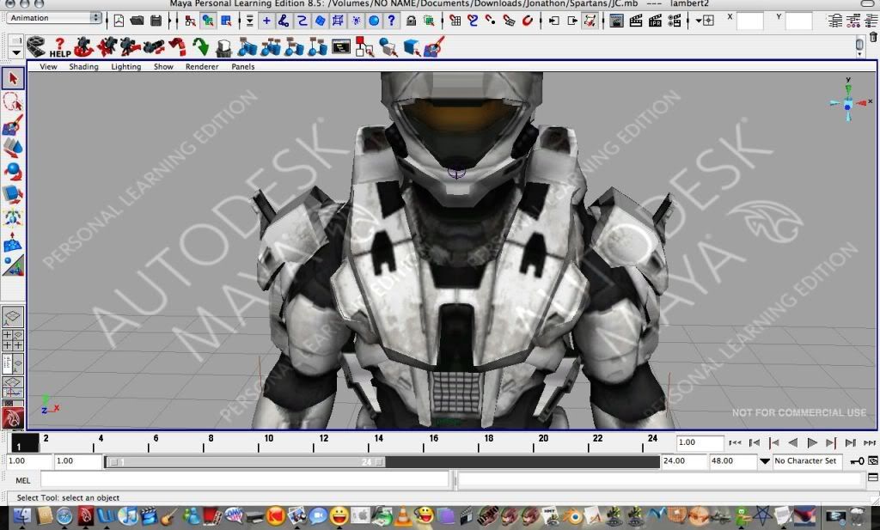Screen dimensions: 880x530
Task: Open the Shading panel menu
Action: (x=83, y=66)
